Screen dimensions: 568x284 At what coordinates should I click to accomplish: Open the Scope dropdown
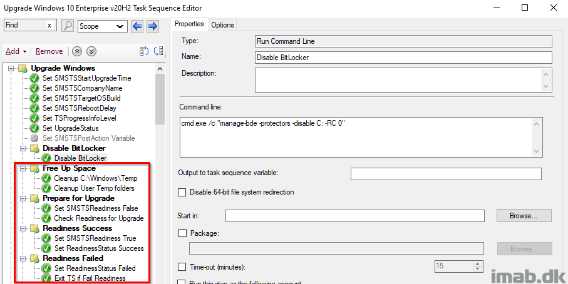click(x=103, y=26)
